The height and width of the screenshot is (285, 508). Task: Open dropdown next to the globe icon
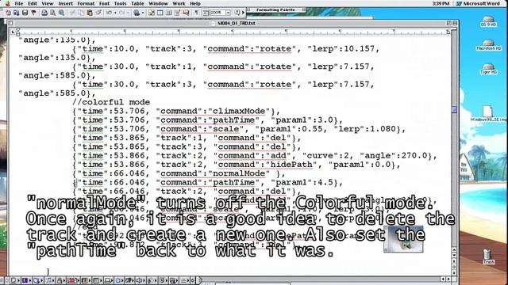pyautogui.click(x=143, y=13)
